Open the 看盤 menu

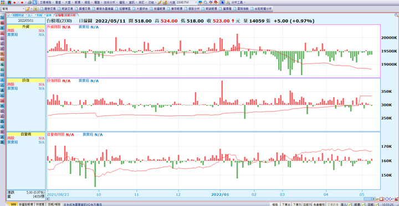pyautogui.click(x=59, y=3)
